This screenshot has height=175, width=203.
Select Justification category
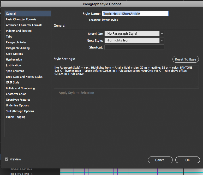pyautogui.click(x=28, y=65)
